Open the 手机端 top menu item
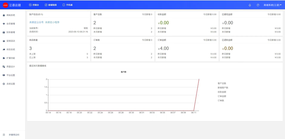285x139 pixels. [x=67, y=5]
